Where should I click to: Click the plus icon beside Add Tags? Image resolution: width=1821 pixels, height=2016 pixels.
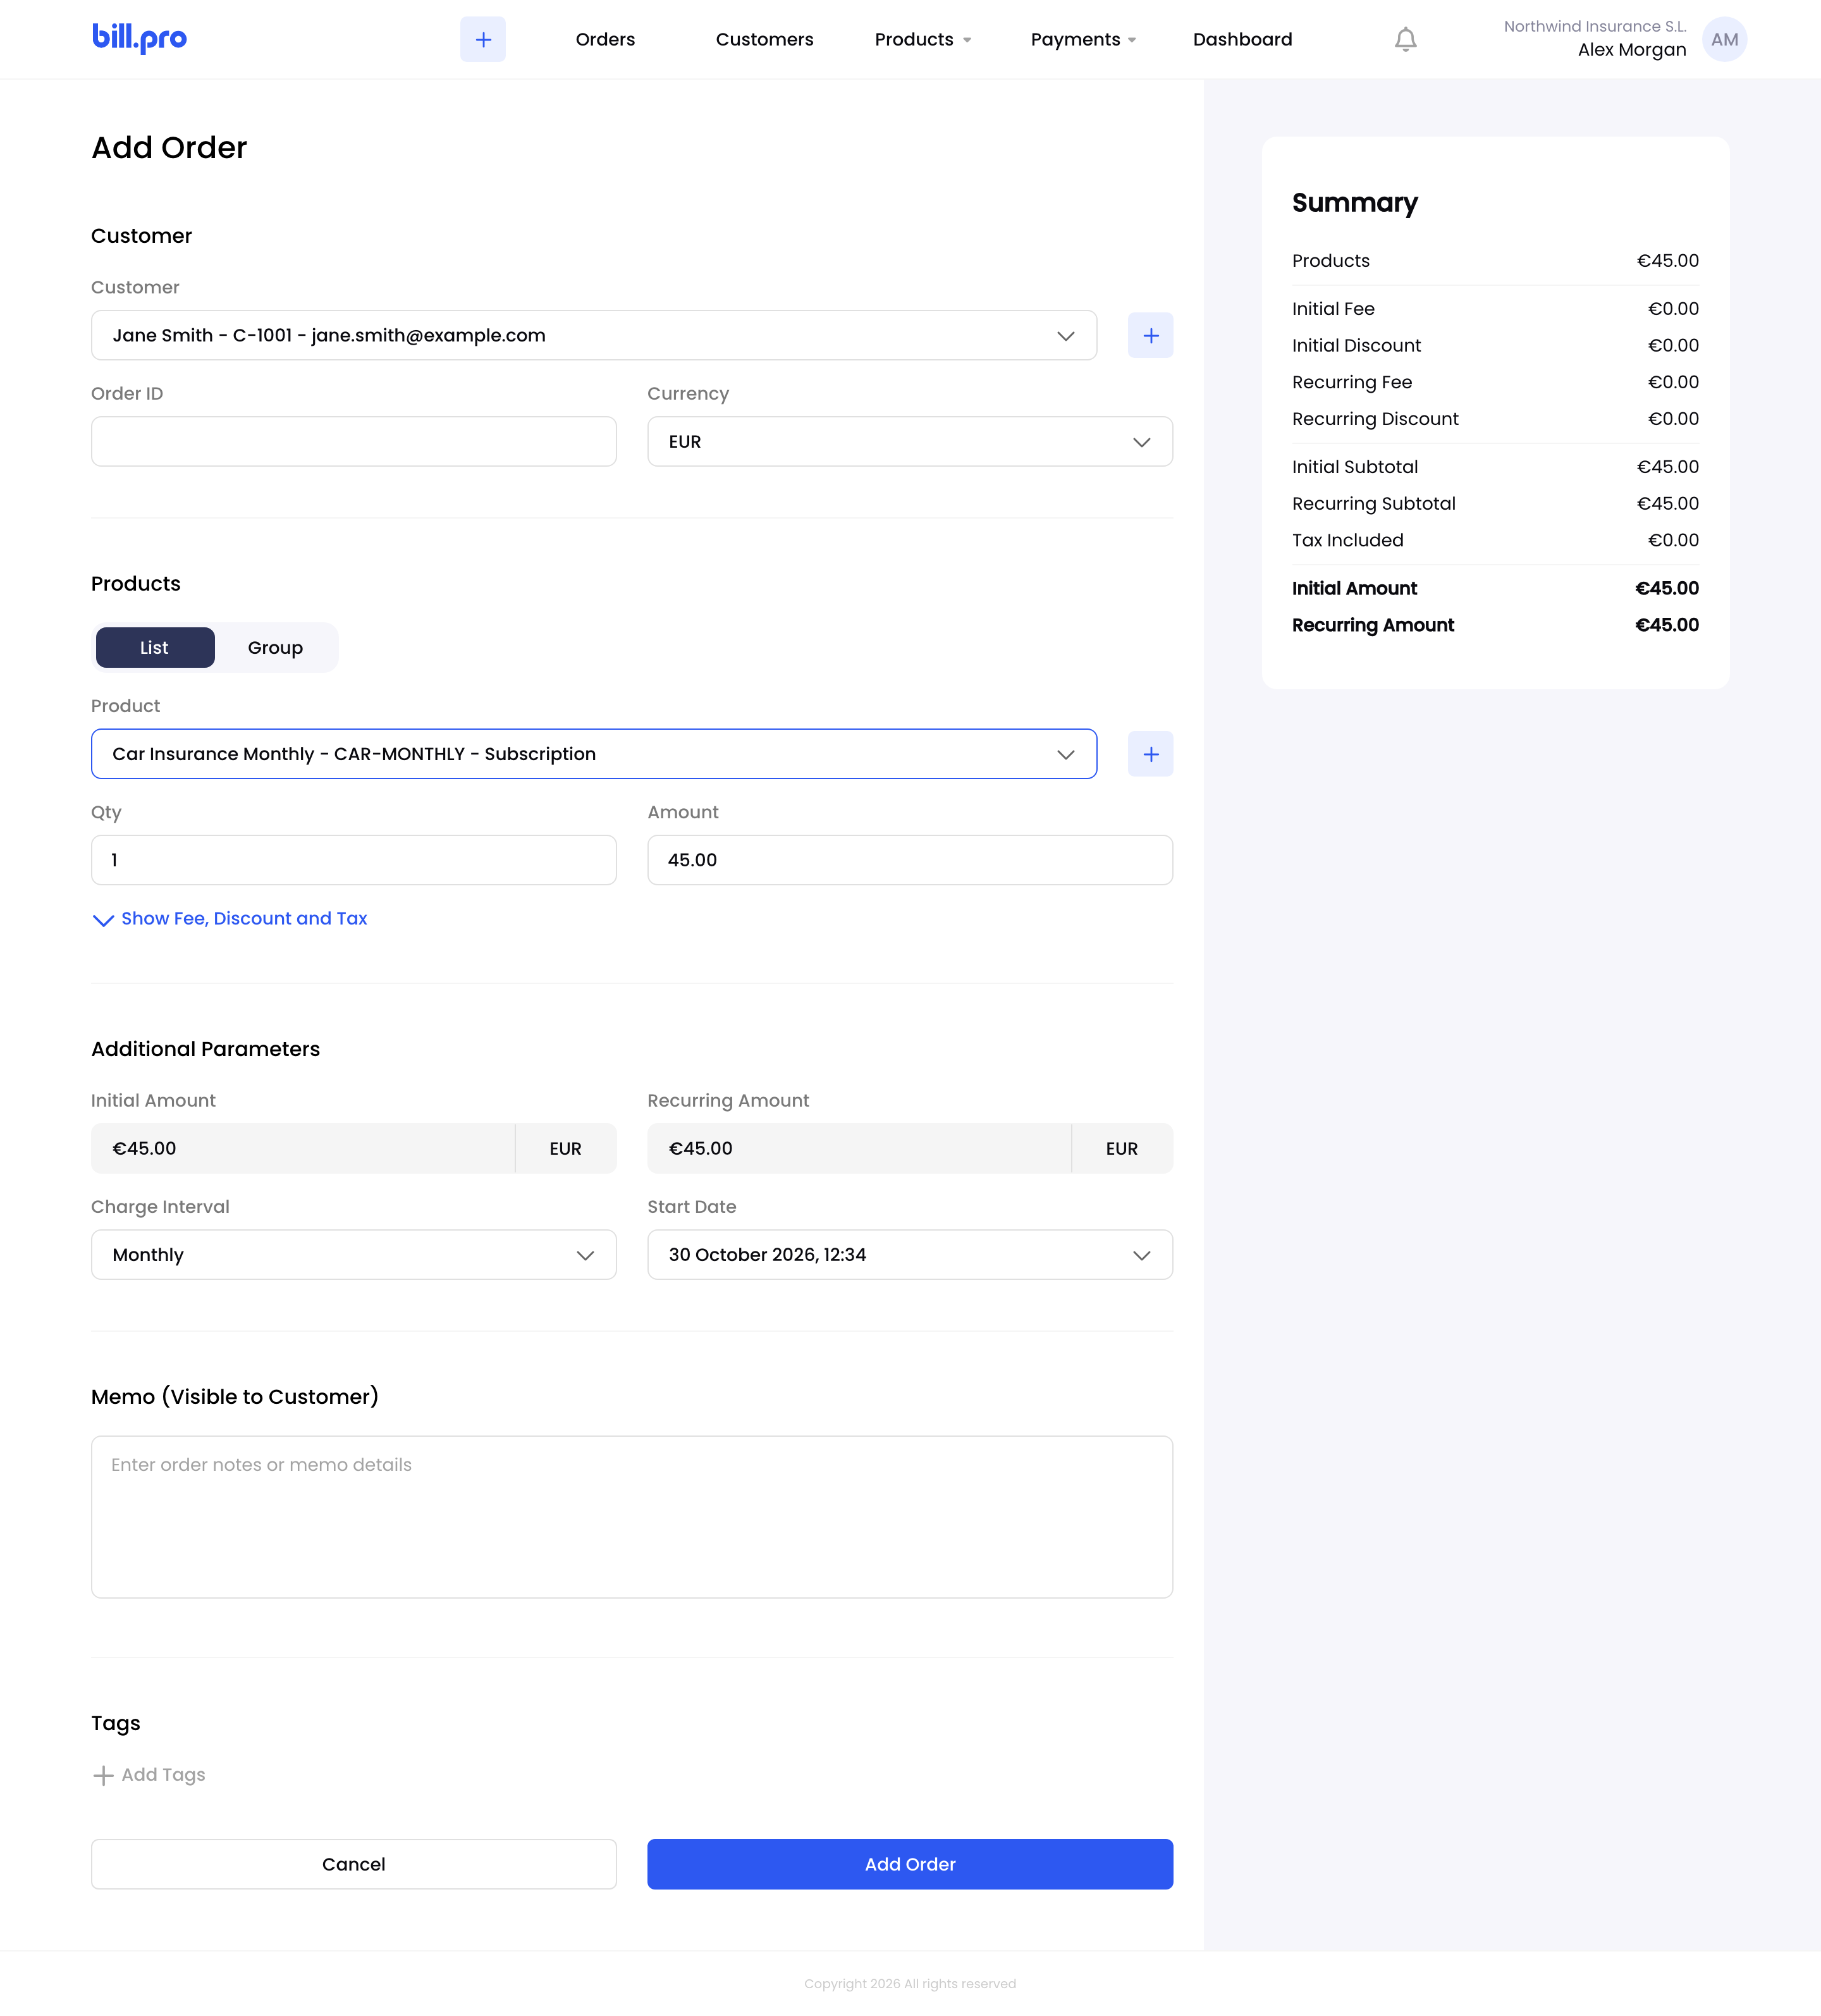[102, 1775]
